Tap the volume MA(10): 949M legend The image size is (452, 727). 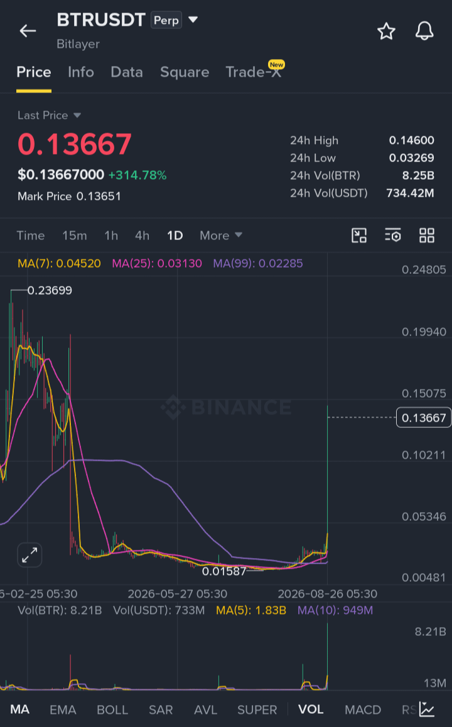[x=335, y=610]
